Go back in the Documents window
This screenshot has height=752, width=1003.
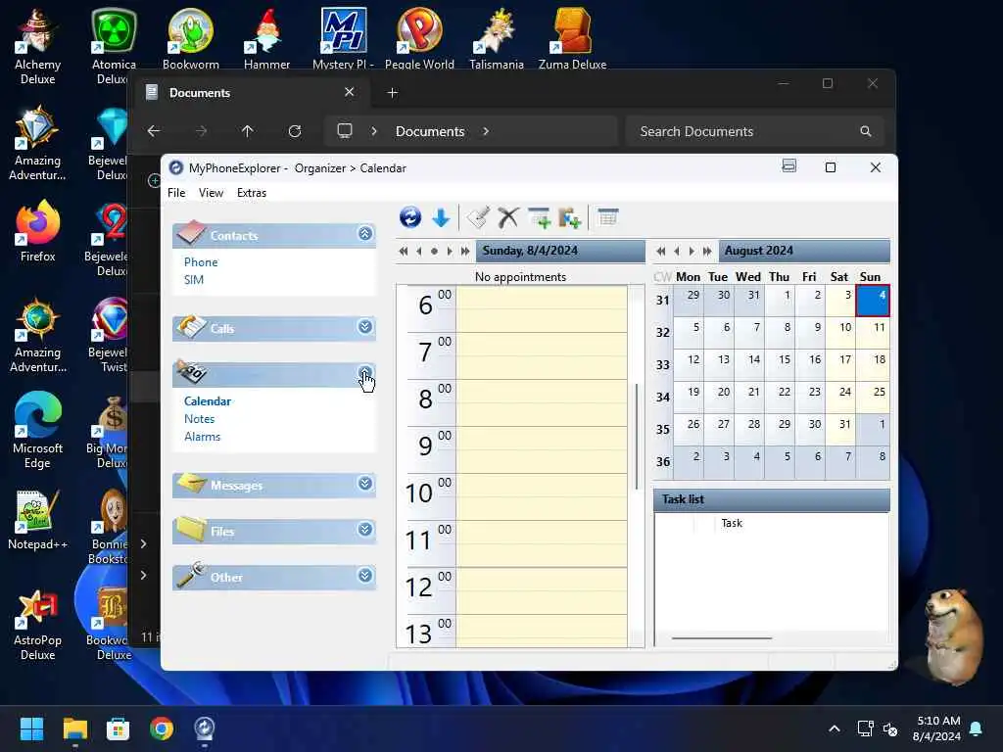tap(154, 131)
